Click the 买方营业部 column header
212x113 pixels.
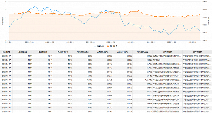[167, 52]
